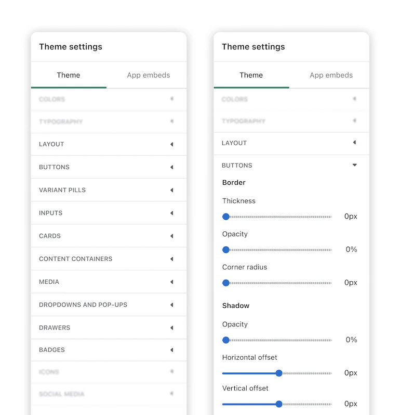Image resolution: width=400 pixels, height=415 pixels.
Task: Click the Vertical offset slider handle
Action: pyautogui.click(x=279, y=404)
